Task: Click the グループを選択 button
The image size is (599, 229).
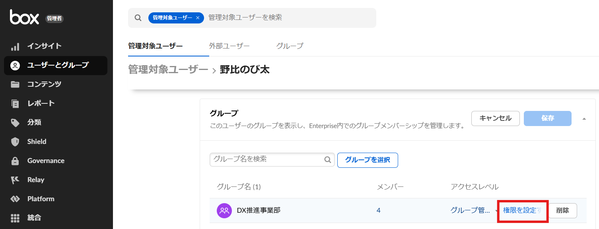Action: tap(368, 160)
